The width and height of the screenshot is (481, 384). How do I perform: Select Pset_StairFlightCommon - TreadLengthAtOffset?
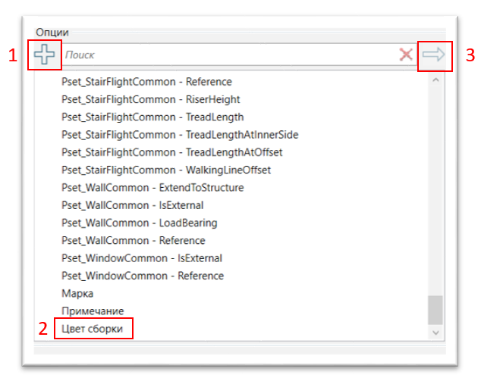tap(173, 151)
